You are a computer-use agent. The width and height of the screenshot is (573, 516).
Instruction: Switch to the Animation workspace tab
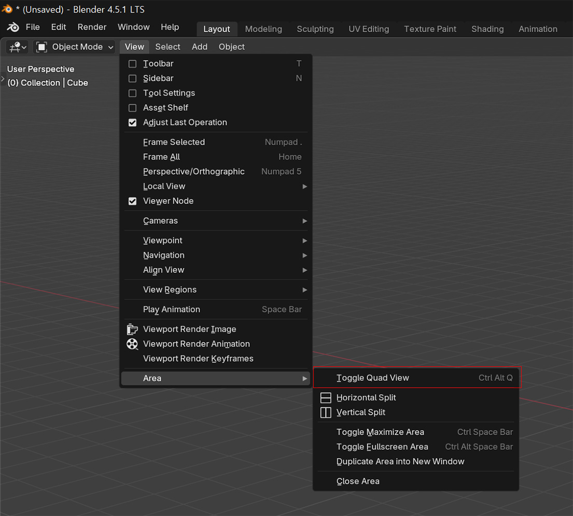pos(538,29)
